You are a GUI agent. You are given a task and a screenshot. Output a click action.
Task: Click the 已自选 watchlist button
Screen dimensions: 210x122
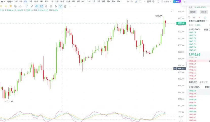(204, 12)
